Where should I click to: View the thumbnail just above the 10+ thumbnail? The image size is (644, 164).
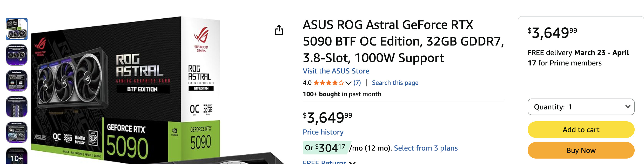click(17, 132)
